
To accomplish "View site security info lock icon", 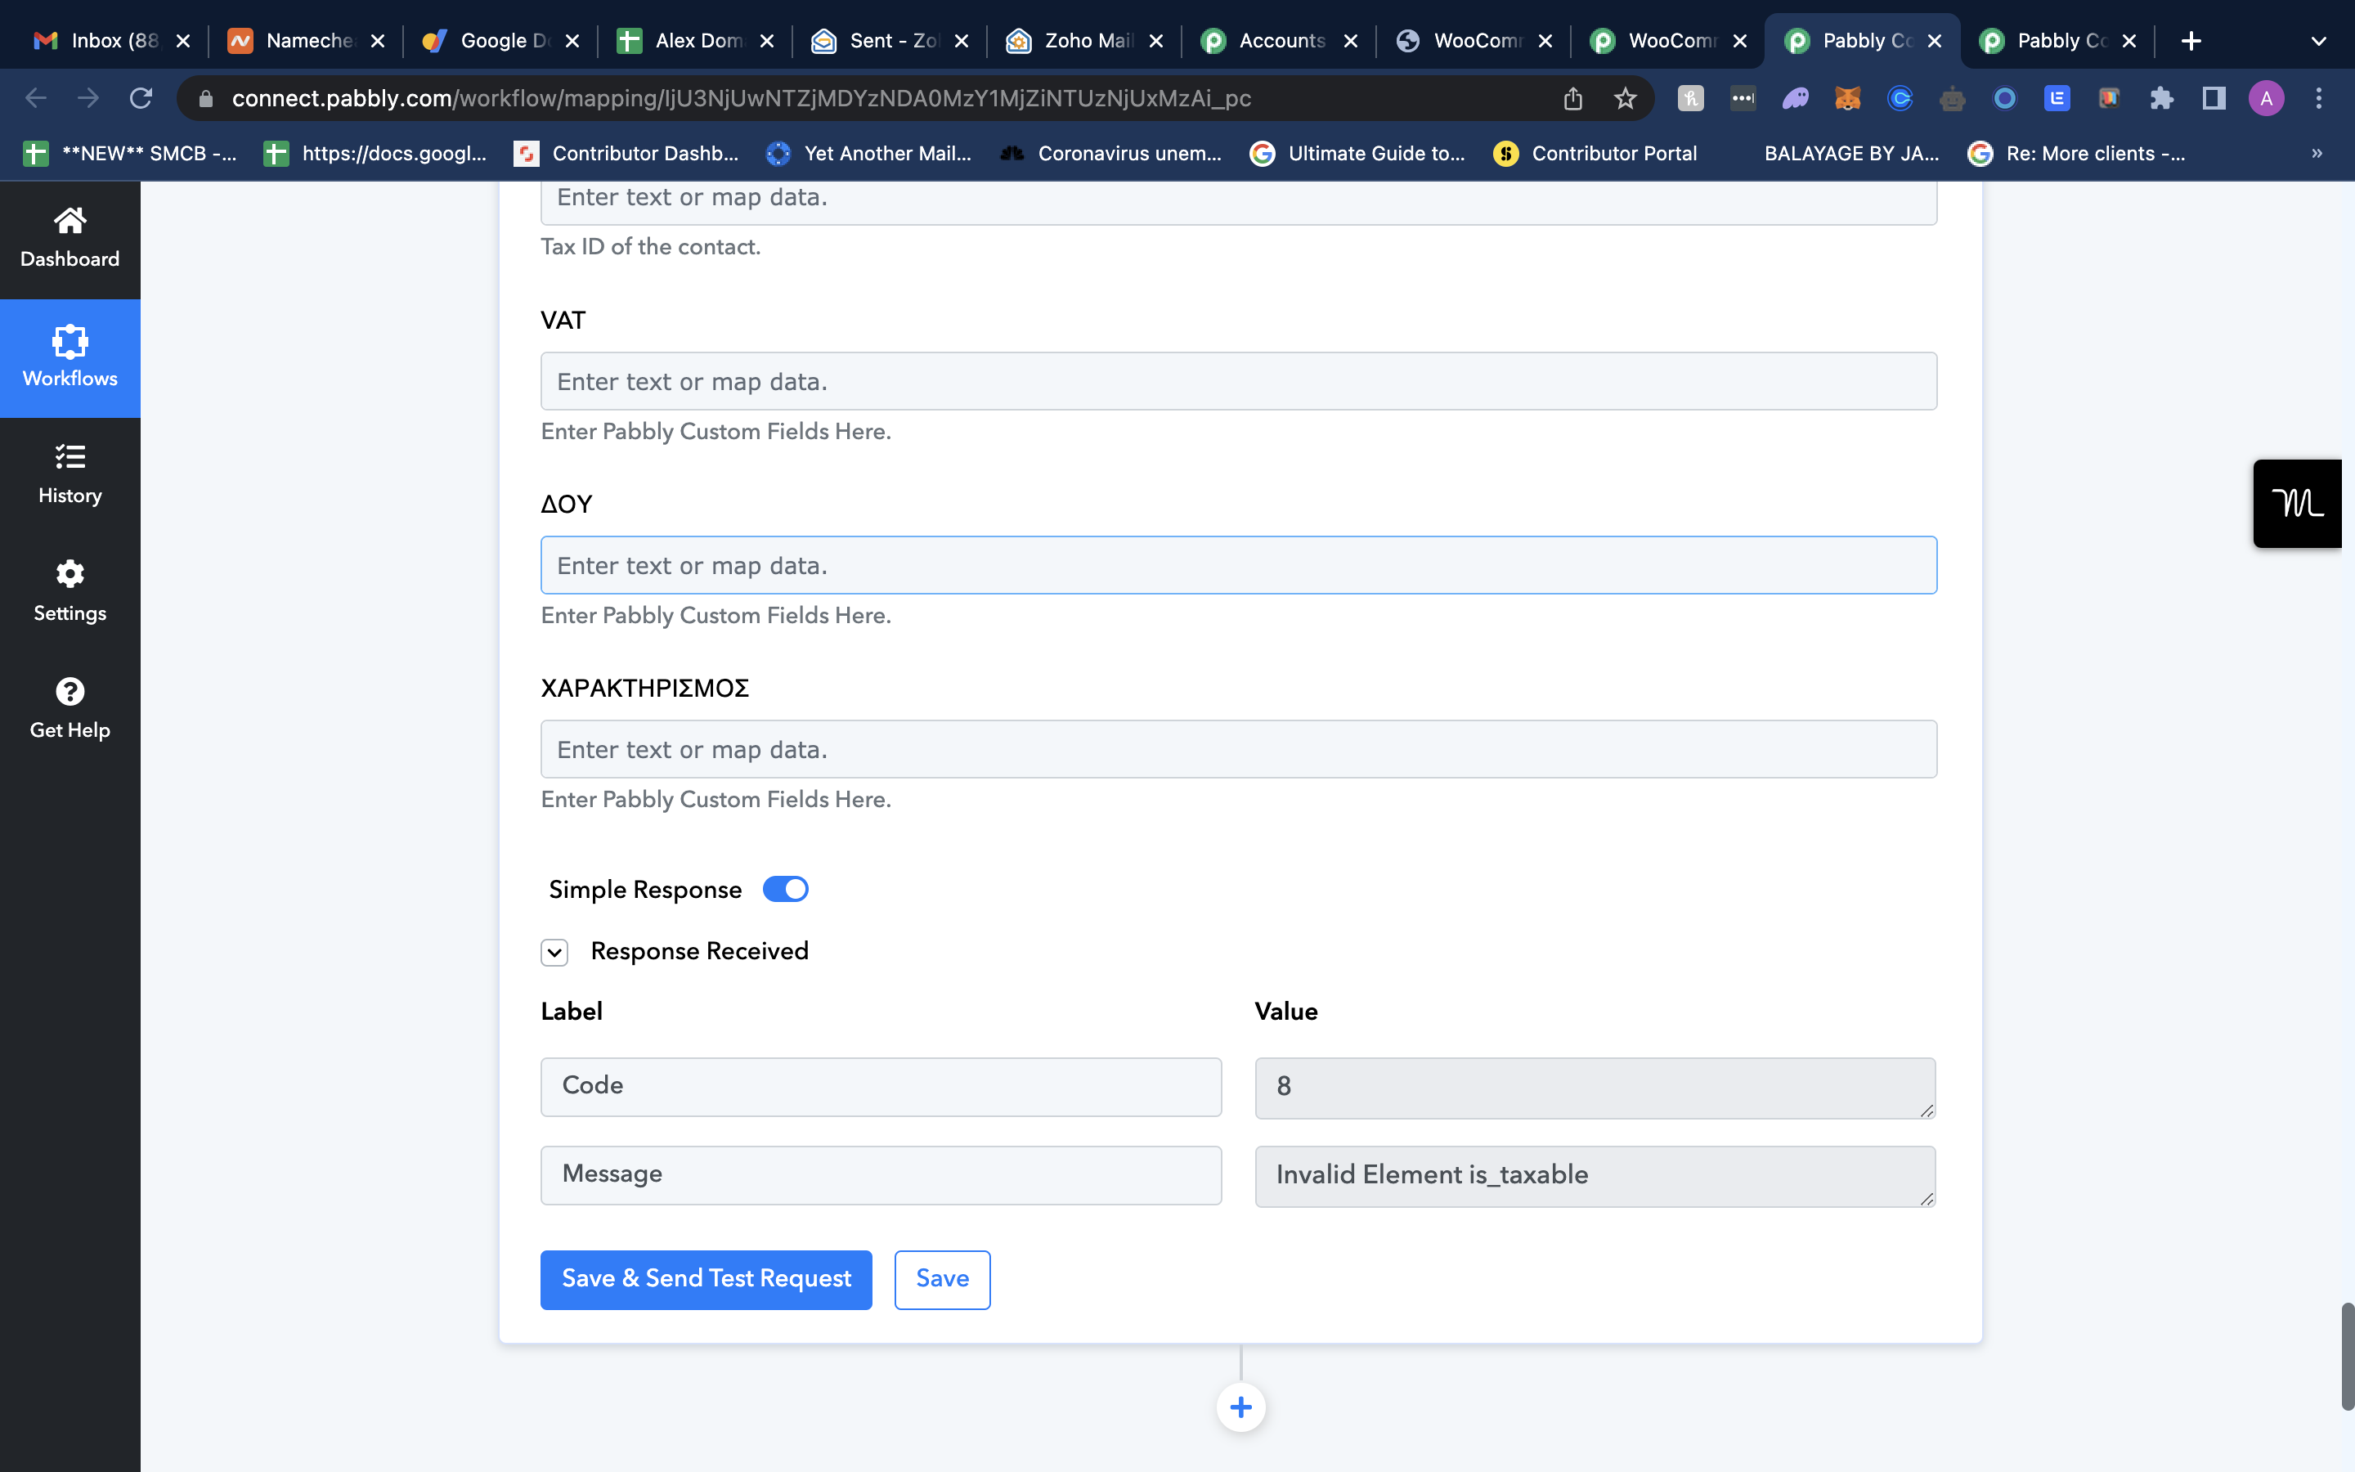I will [205, 98].
